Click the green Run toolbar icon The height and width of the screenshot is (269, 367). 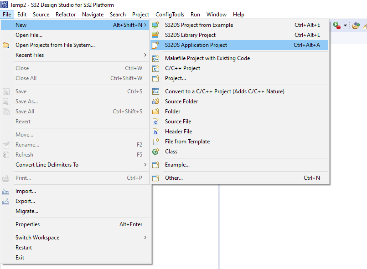point(335,25)
